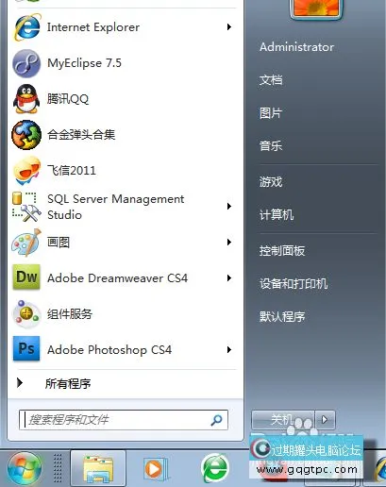Click the 搜索程序和文件 search box
386x487 pixels.
coord(124,420)
